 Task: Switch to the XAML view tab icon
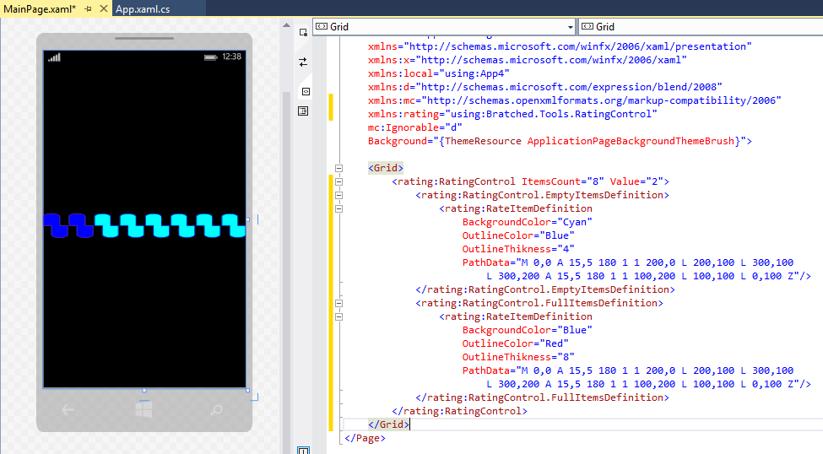(x=306, y=91)
